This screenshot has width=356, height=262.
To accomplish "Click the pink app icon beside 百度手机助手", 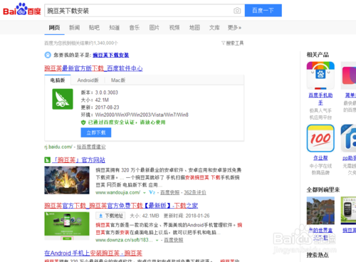I will coord(348,75).
